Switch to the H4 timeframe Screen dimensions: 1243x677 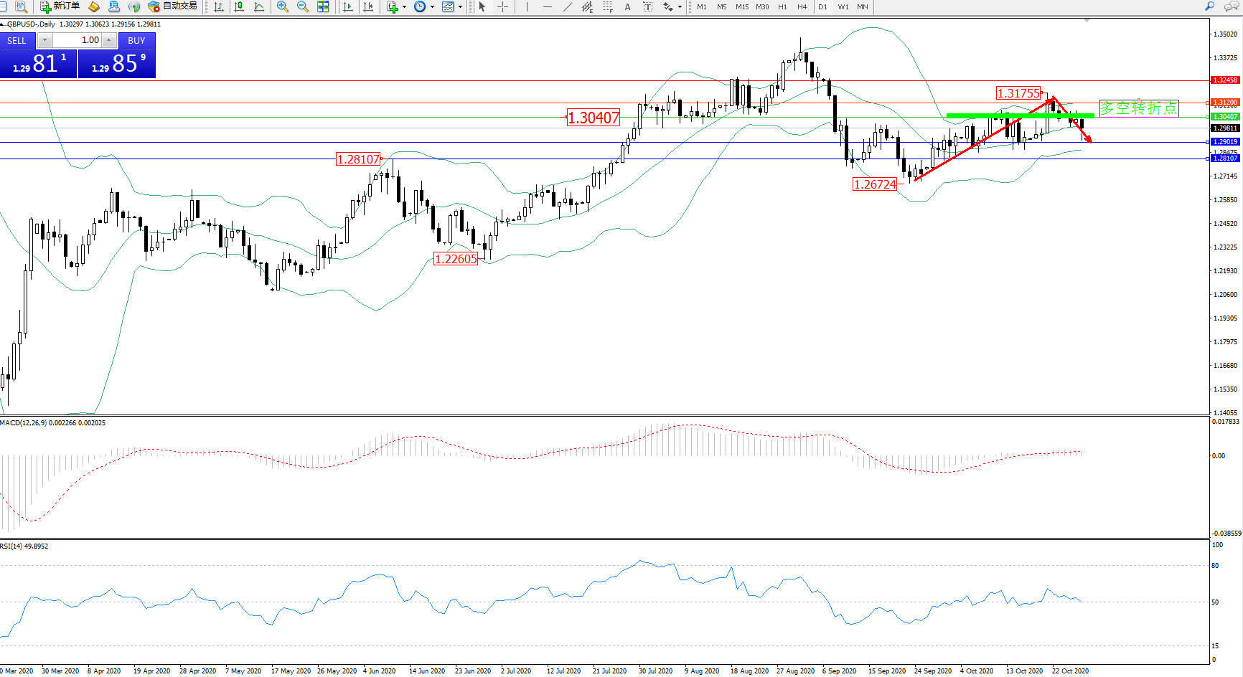pos(802,6)
